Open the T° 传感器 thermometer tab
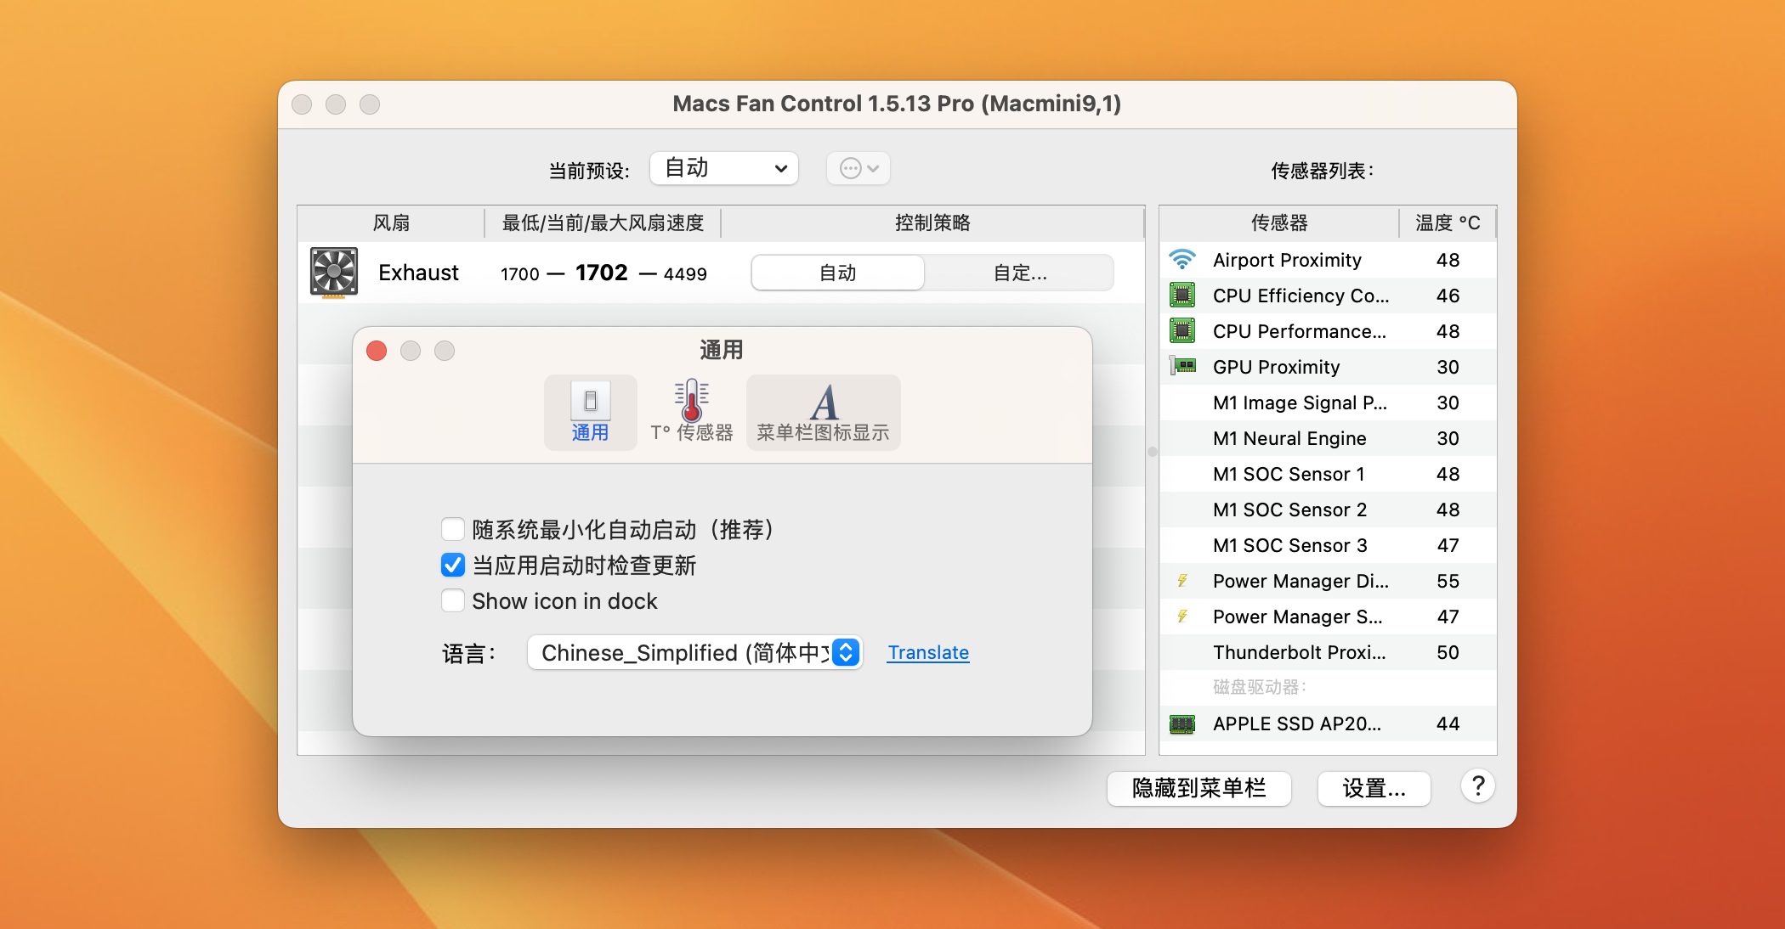1785x929 pixels. [691, 413]
